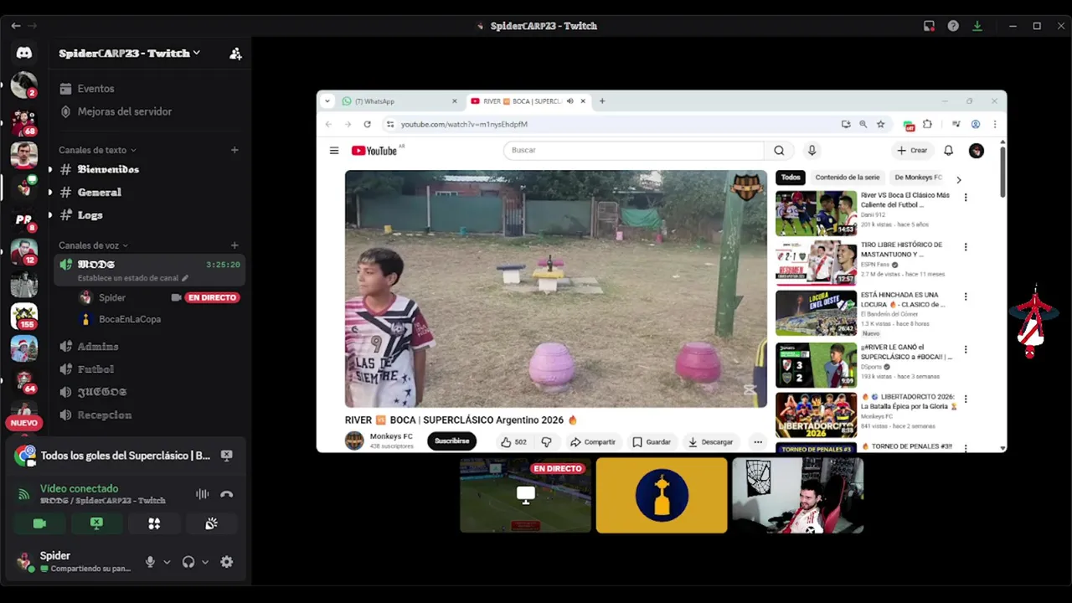Screen dimensions: 1072x603
Task: Open Mejoras del servidor
Action: click(x=124, y=111)
